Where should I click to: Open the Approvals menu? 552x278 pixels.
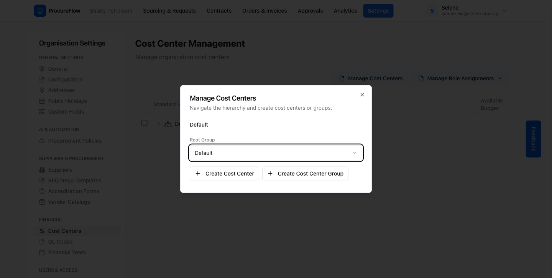click(310, 11)
